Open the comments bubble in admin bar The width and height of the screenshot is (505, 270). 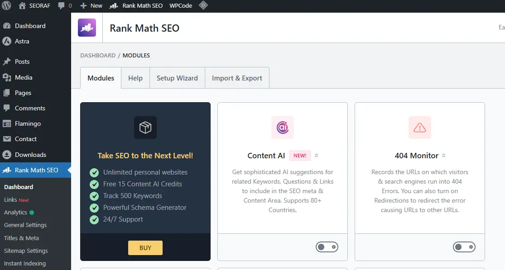[61, 6]
